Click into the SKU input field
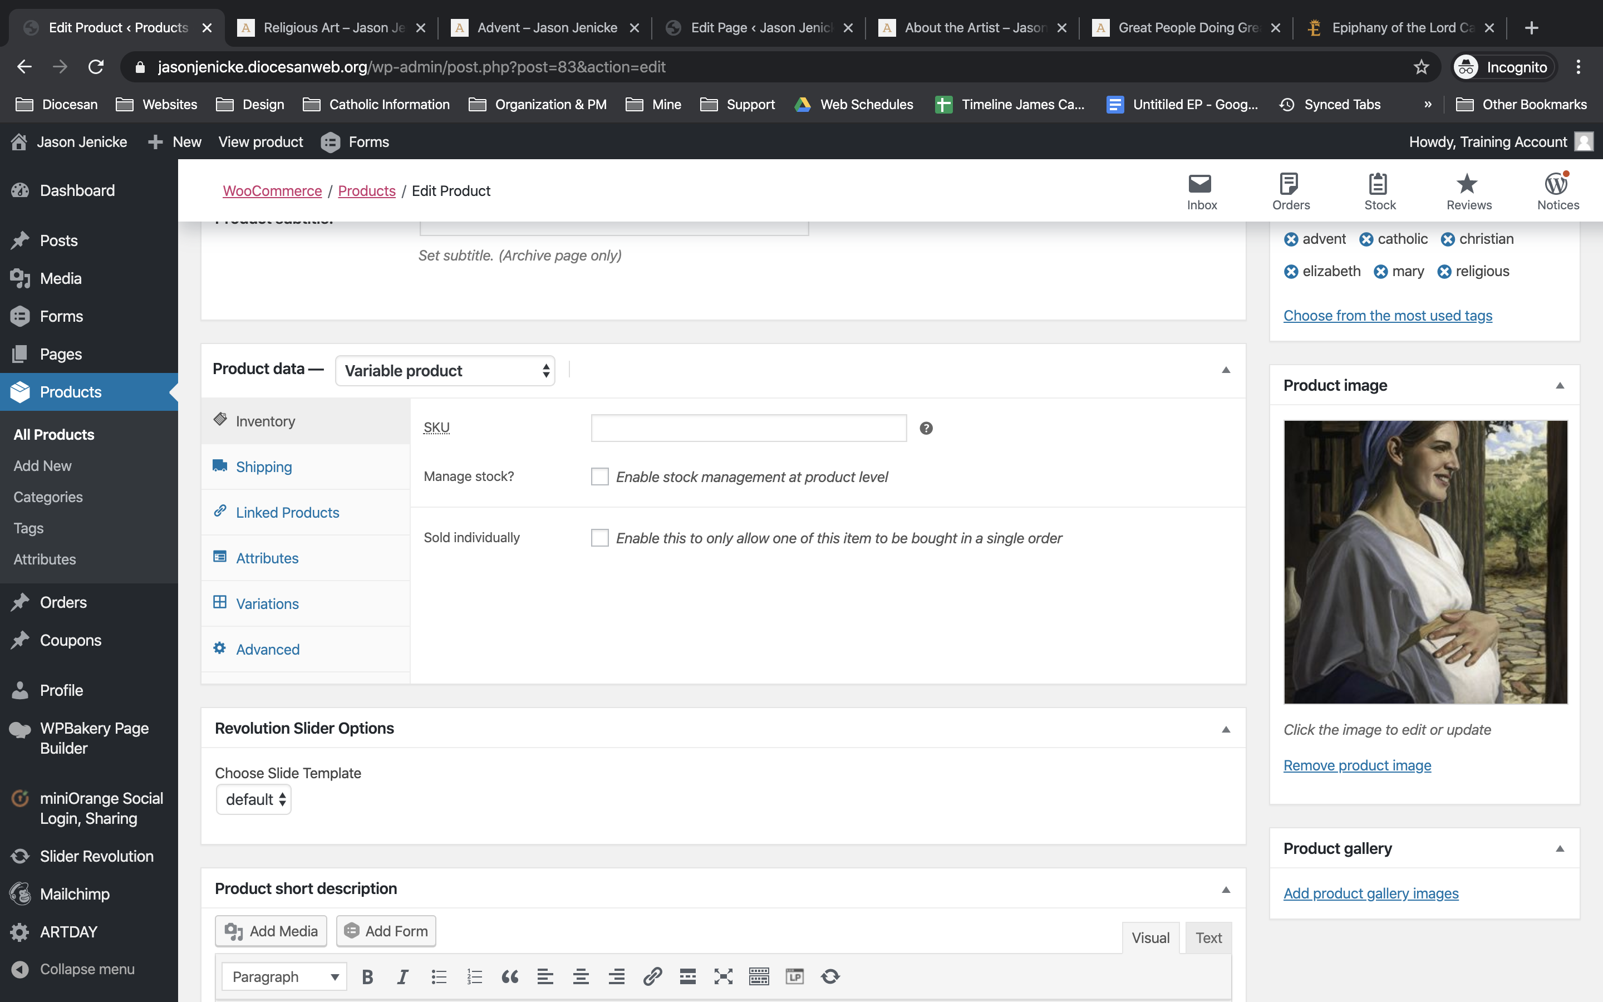 click(748, 428)
